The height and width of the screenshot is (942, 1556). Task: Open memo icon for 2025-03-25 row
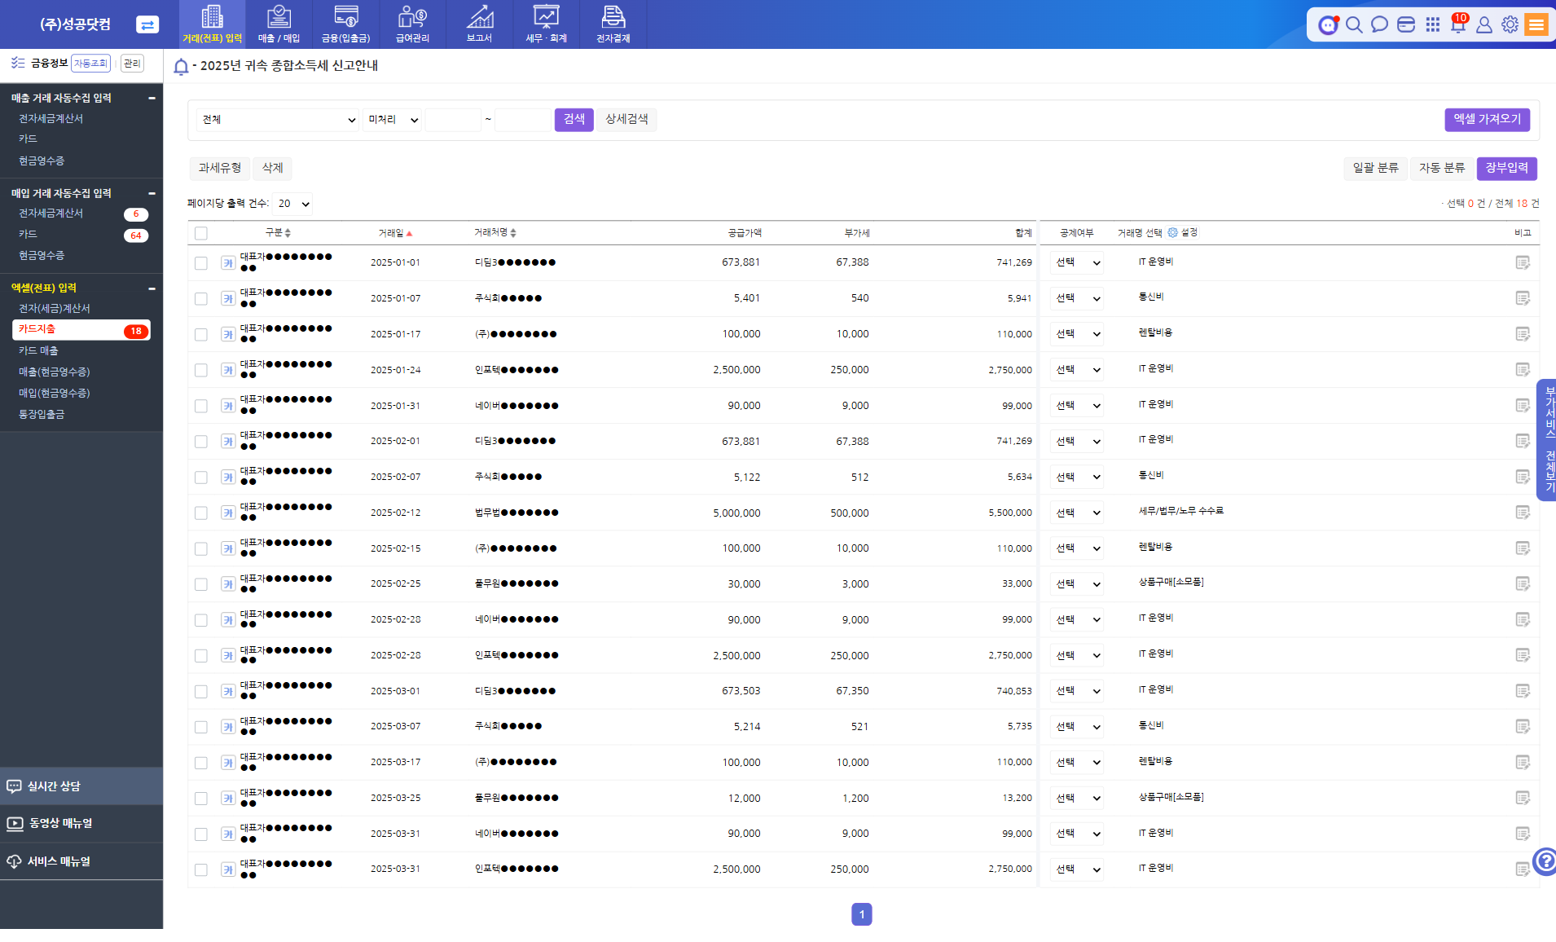click(1522, 798)
